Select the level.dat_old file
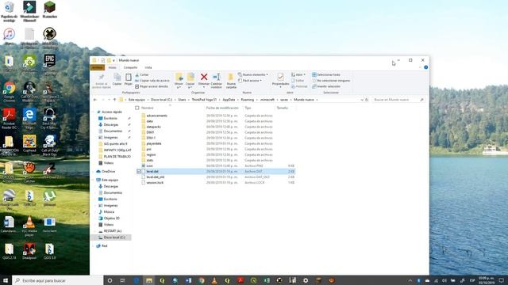 [x=156, y=177]
